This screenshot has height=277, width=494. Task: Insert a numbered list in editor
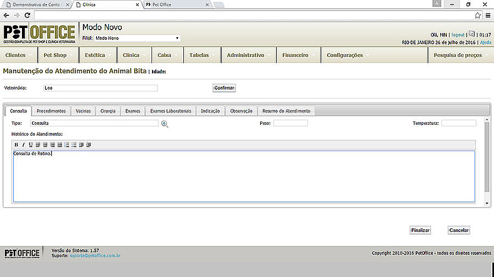(x=67, y=145)
